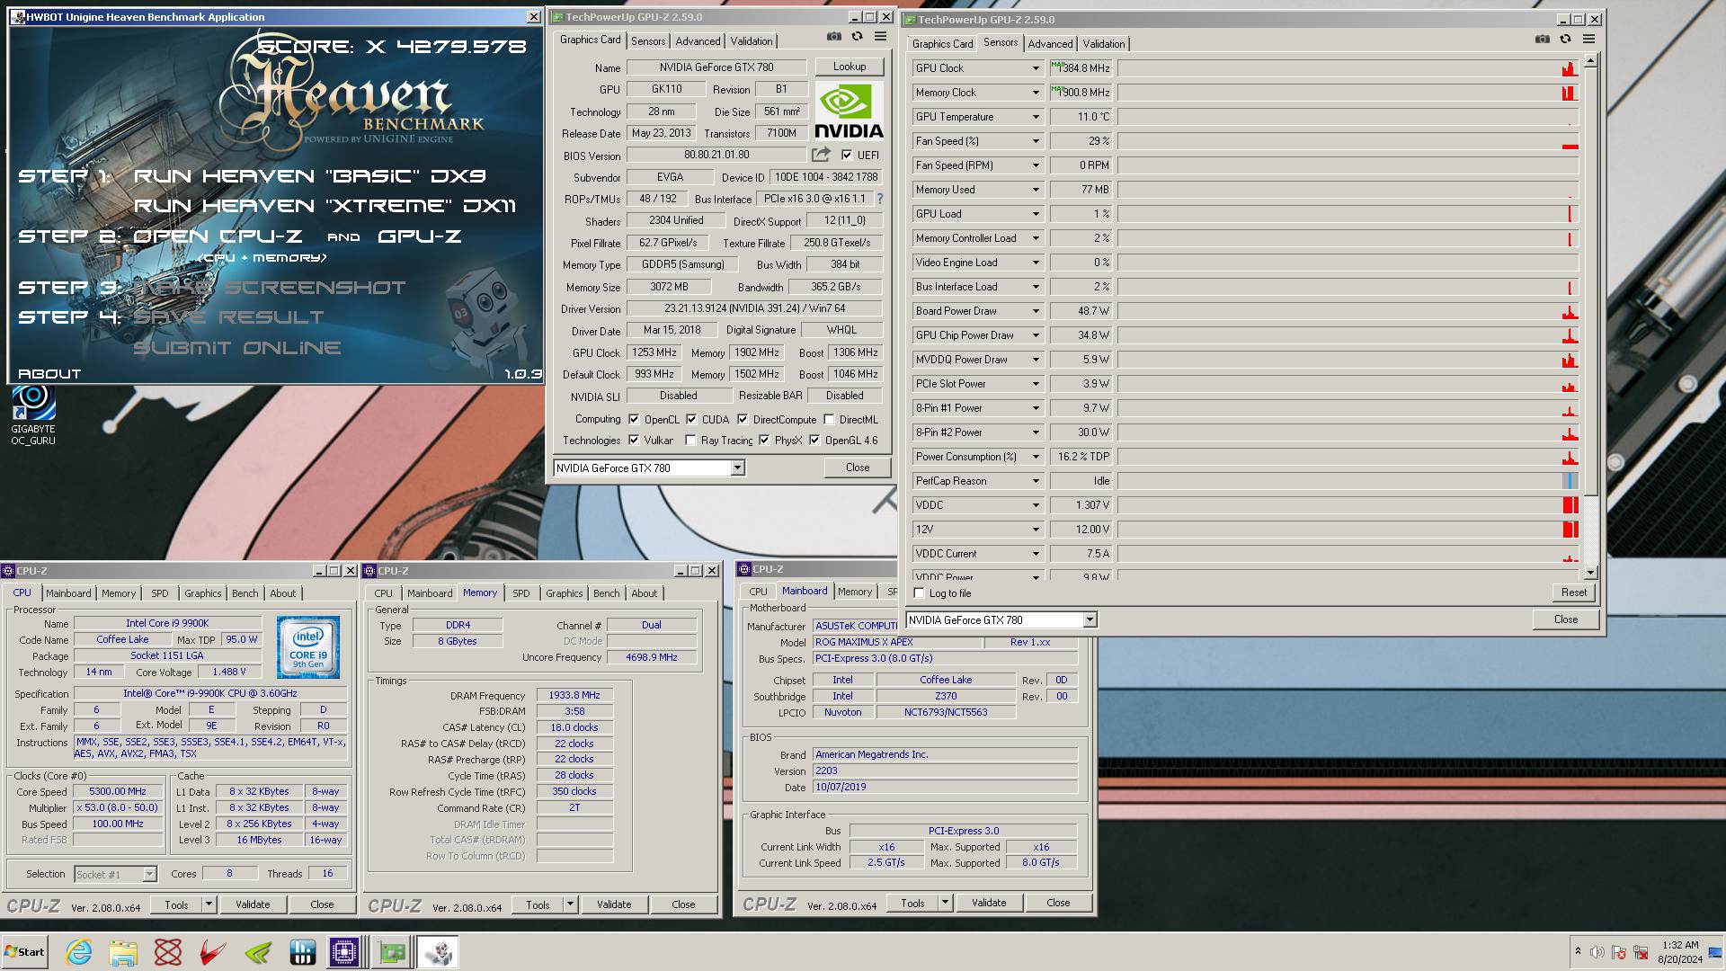This screenshot has width=1726, height=971.
Task: Enable the Log to file checkbox
Action: click(919, 592)
